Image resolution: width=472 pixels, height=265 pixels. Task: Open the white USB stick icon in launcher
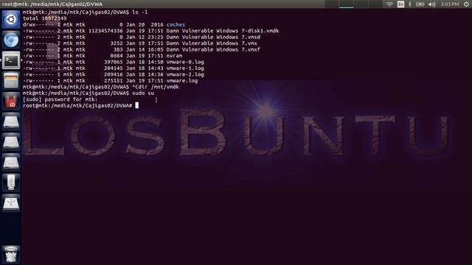pyautogui.click(x=11, y=183)
